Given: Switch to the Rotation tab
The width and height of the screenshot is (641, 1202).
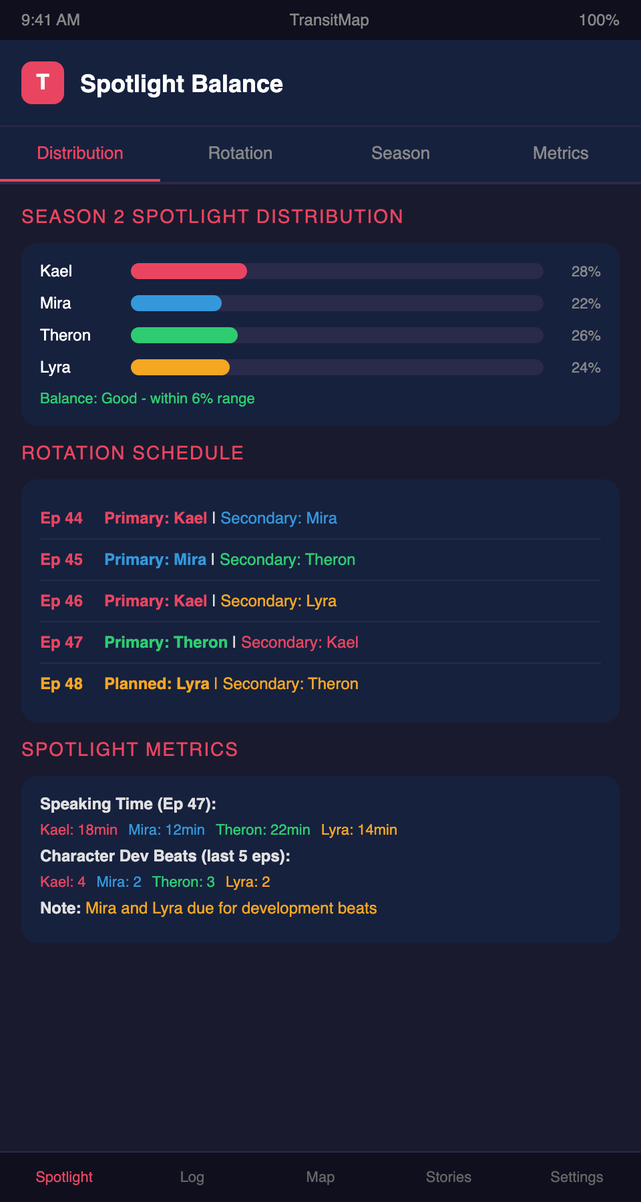Looking at the screenshot, I should [x=240, y=154].
